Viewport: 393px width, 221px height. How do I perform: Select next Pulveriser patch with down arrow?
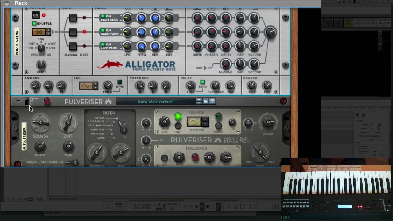[x=199, y=103]
